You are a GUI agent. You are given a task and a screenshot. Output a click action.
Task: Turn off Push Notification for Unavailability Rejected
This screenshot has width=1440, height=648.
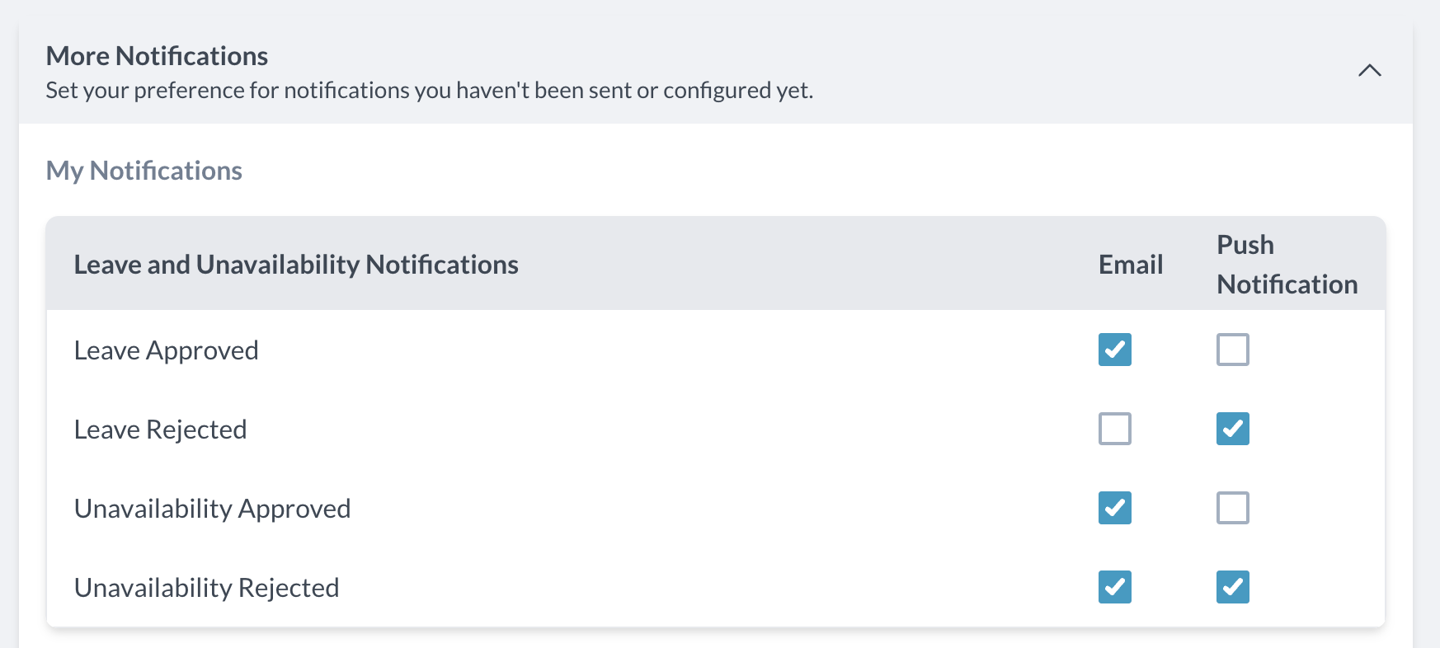1232,587
